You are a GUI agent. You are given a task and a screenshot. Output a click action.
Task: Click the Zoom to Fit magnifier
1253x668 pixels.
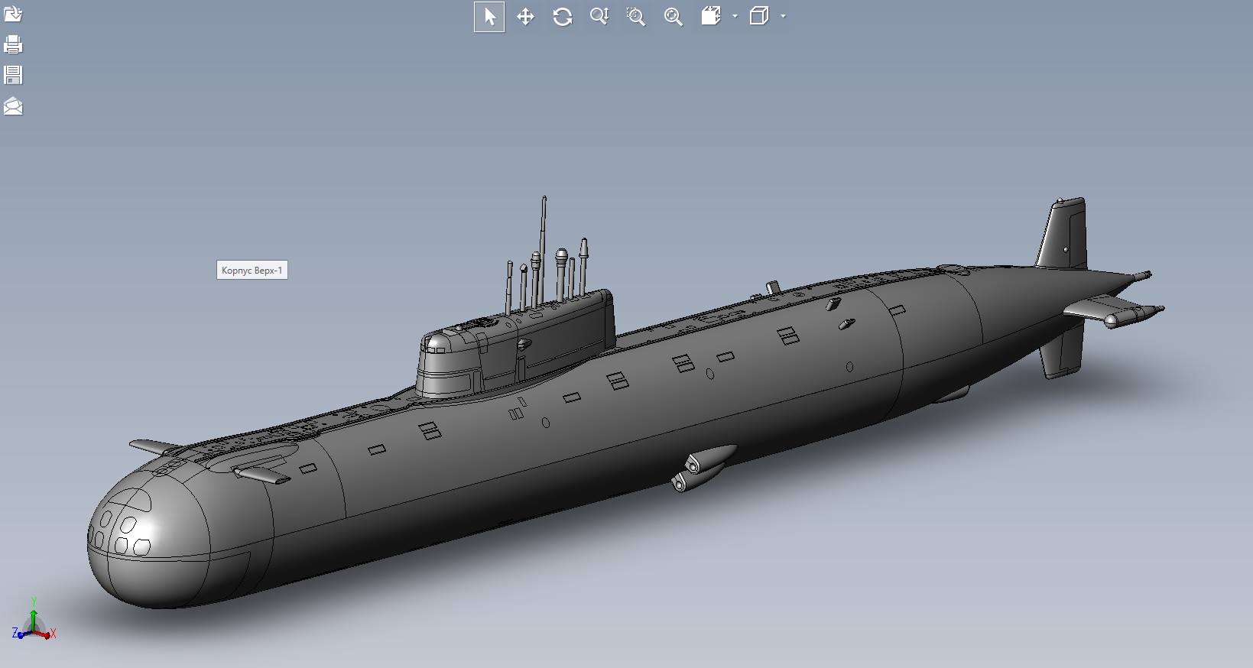coord(673,17)
